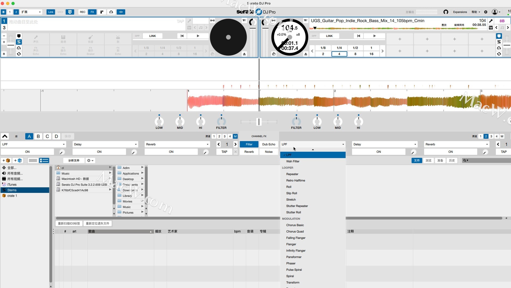Open the Expansions menu

[x=460, y=12]
